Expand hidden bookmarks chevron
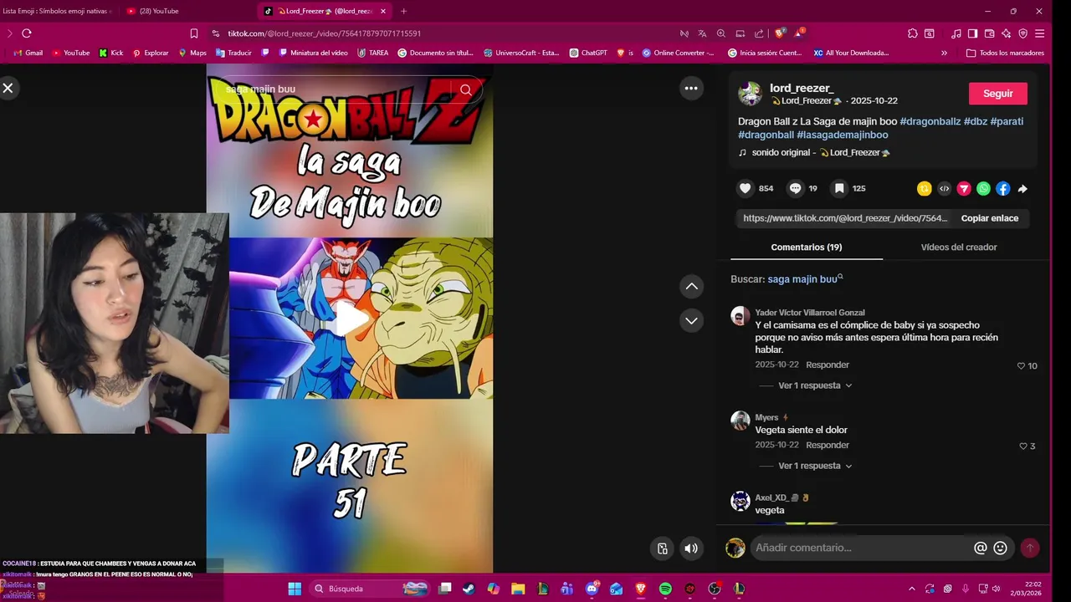Viewport: 1071px width, 602px height. point(944,53)
